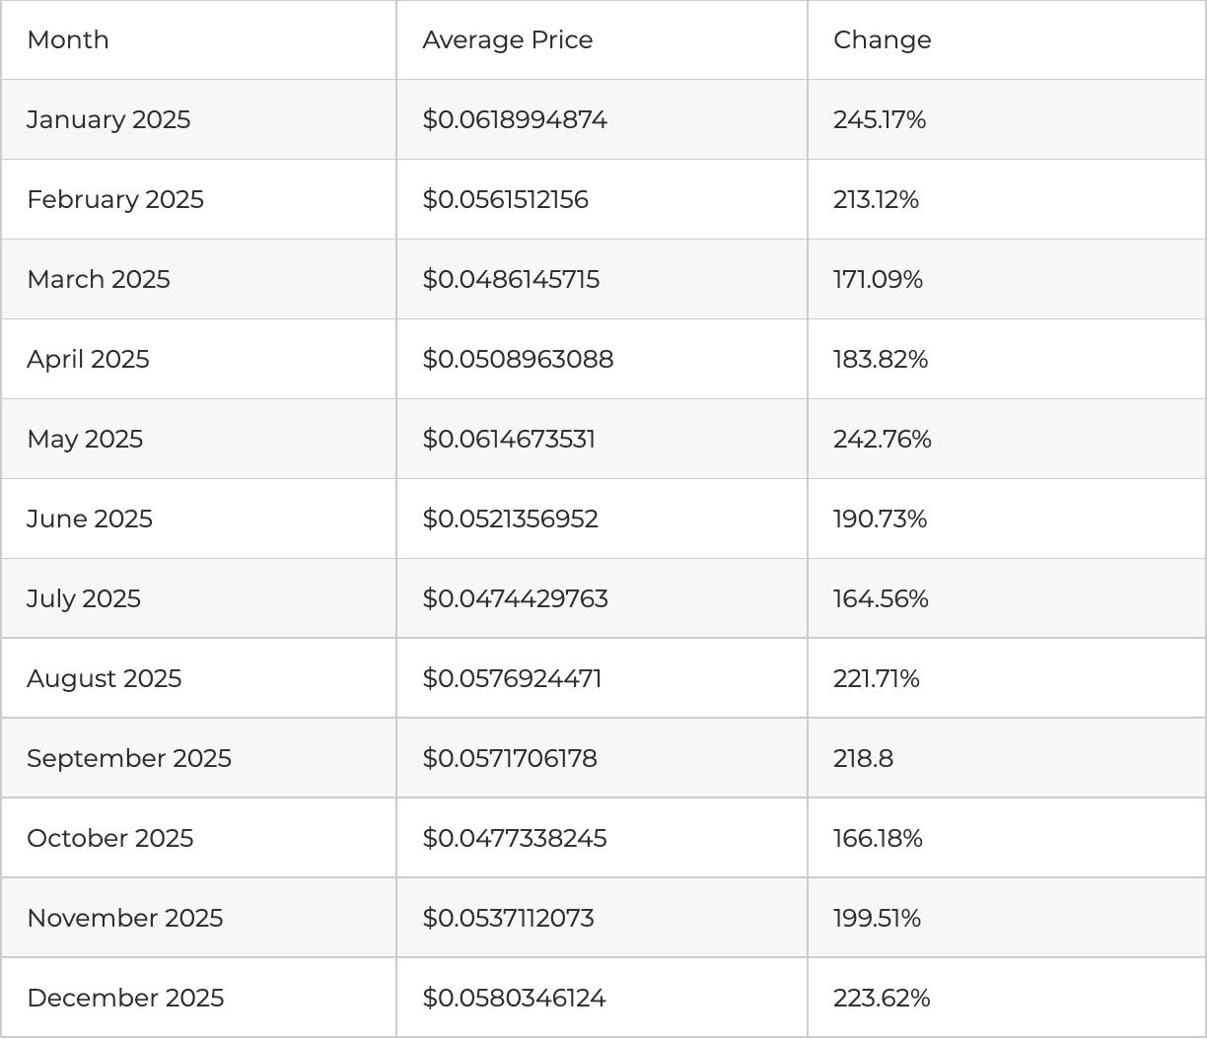This screenshot has width=1207, height=1039.
Task: Select the March 2025 price $0.0486145715
Action: (511, 280)
